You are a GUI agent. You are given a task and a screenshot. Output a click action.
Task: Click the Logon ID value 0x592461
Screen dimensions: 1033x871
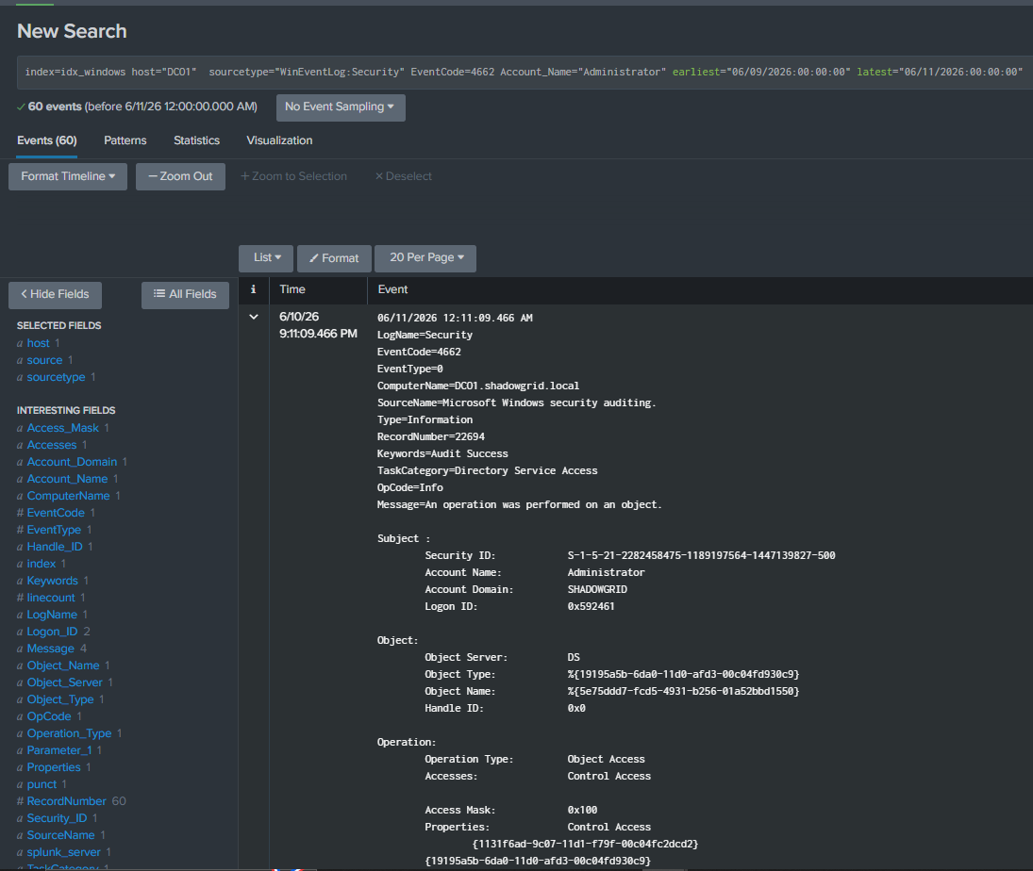pyautogui.click(x=591, y=607)
